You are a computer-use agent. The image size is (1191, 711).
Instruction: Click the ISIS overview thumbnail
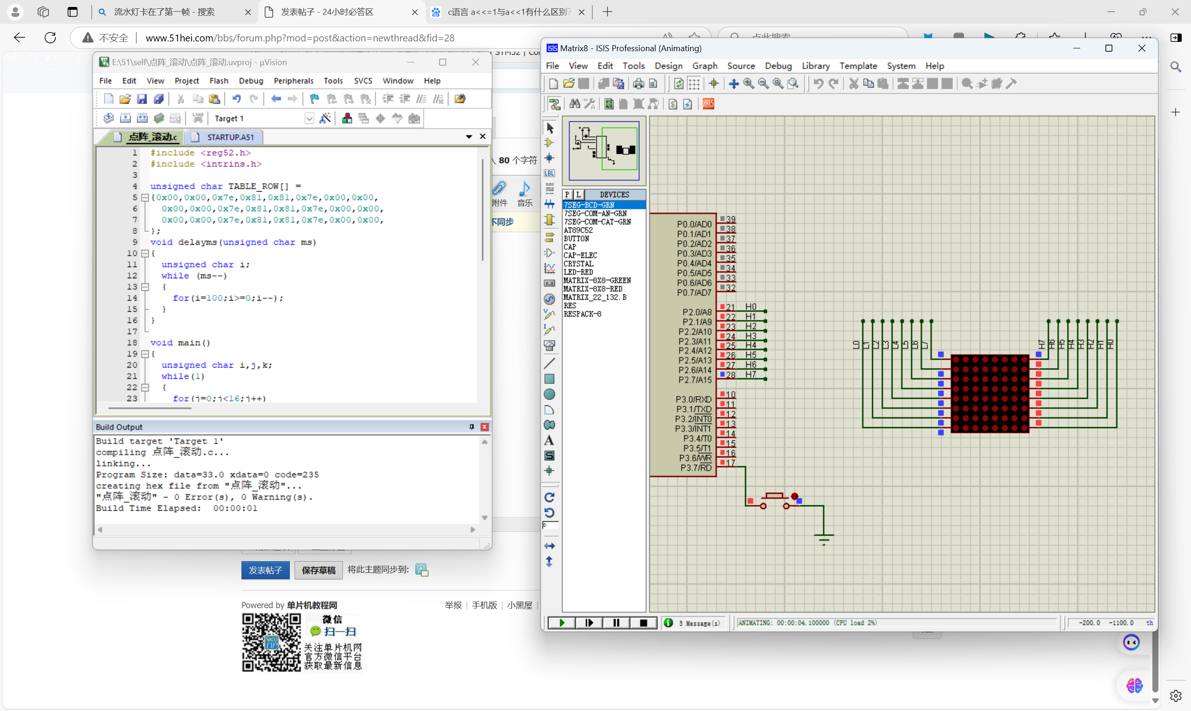coord(603,150)
